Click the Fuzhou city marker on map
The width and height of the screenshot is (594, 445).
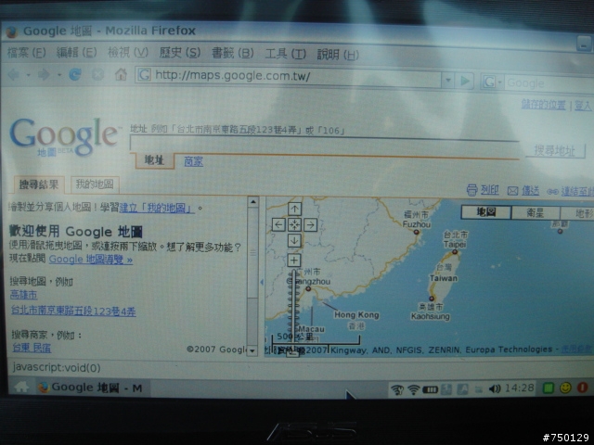point(416,232)
